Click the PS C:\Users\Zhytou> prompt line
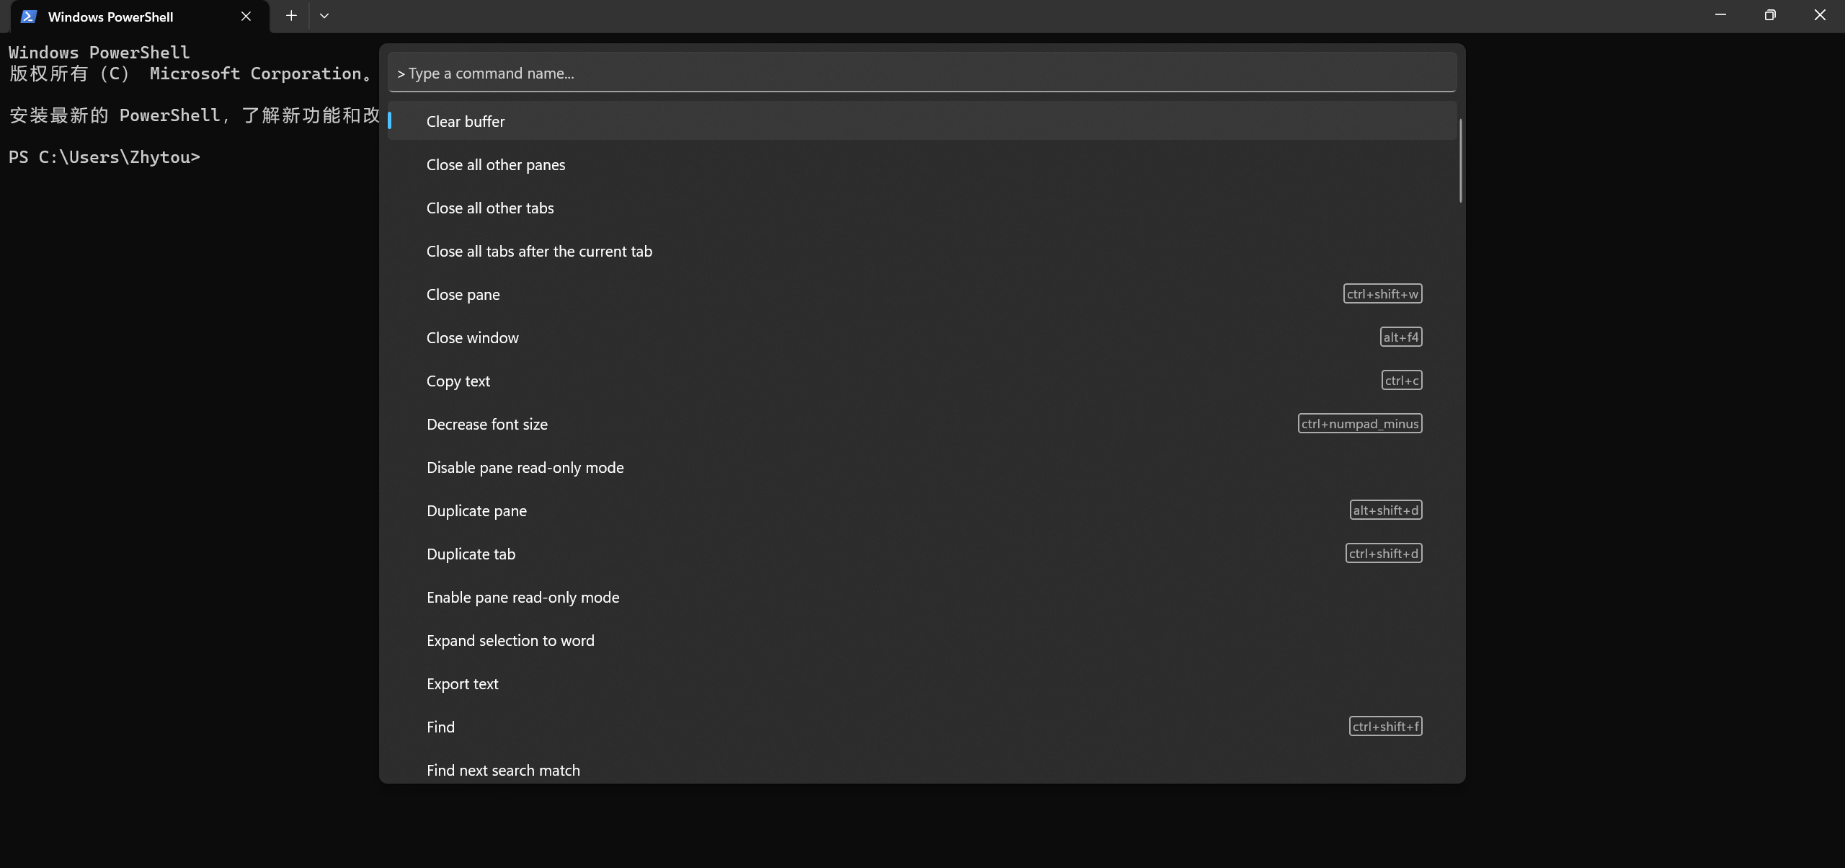 105,157
